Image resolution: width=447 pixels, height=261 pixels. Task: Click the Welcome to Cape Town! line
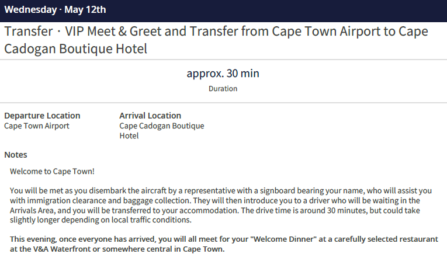tap(52, 172)
